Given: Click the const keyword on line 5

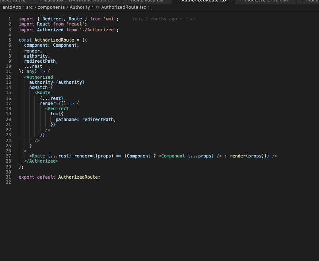Looking at the screenshot, I should (x=25, y=40).
